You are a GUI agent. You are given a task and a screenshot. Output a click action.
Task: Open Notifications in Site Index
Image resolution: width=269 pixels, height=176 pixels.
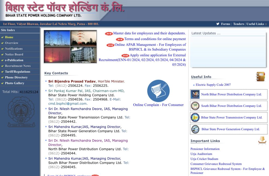(14, 49)
